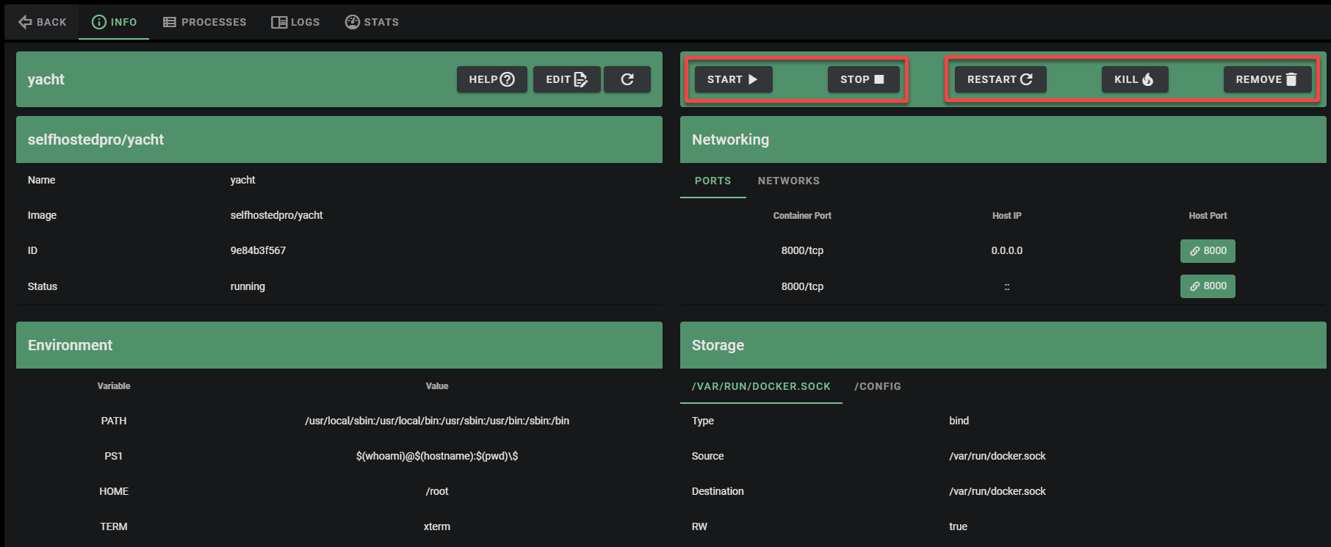Image resolution: width=1331 pixels, height=547 pixels.
Task: Open host port 8000 link for :: address
Action: (1208, 286)
